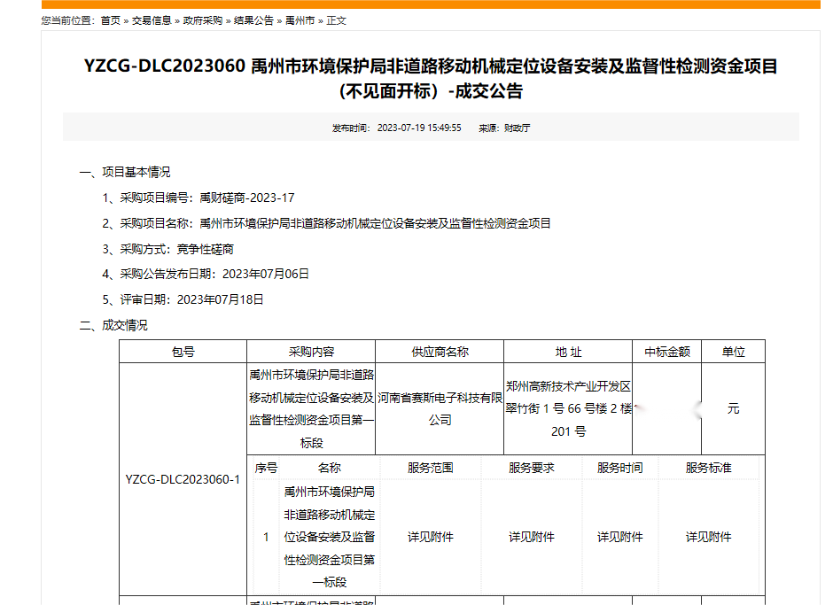Click 详见附件 under 服务时间

tap(620, 537)
